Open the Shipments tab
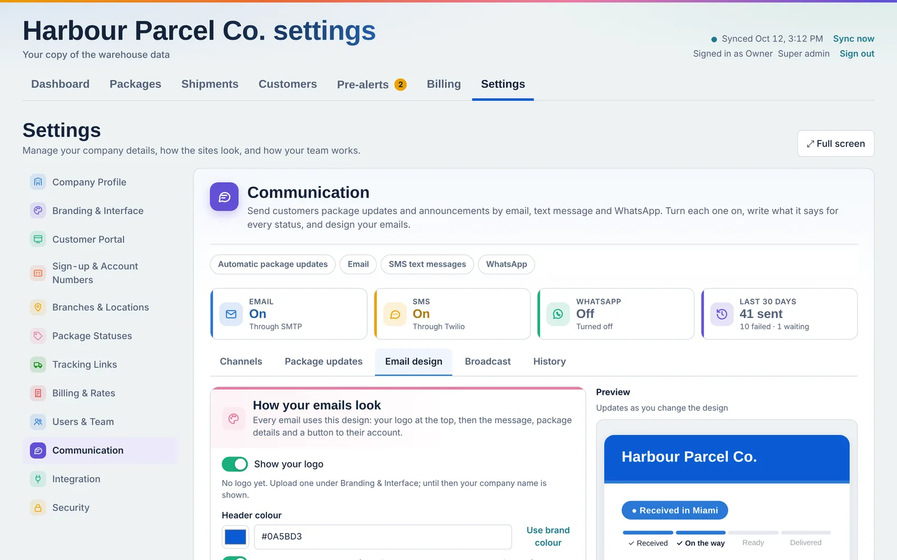 tap(210, 84)
